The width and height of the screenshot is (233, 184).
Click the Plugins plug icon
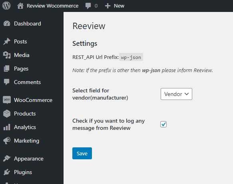7,172
